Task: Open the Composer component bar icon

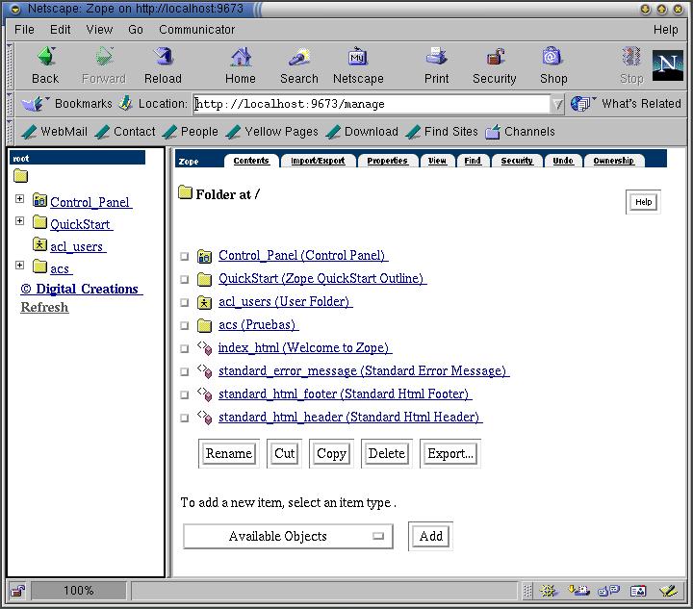Action: pos(668,591)
